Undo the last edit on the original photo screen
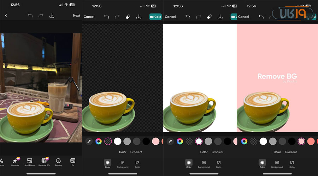Screen dimensions: 318x176 click(30, 15)
